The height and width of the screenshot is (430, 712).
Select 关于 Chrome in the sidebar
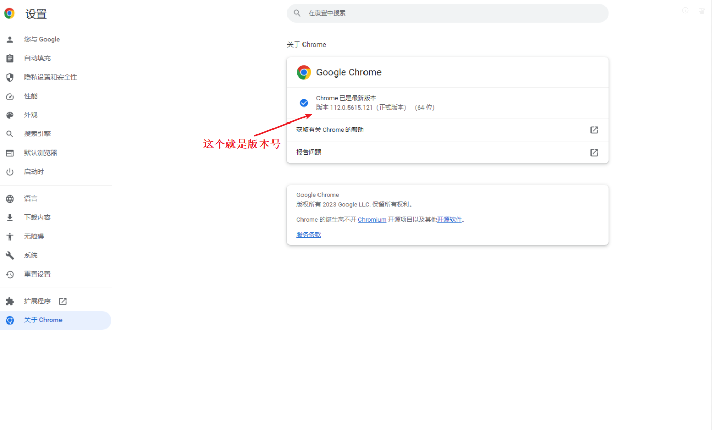[x=43, y=320]
